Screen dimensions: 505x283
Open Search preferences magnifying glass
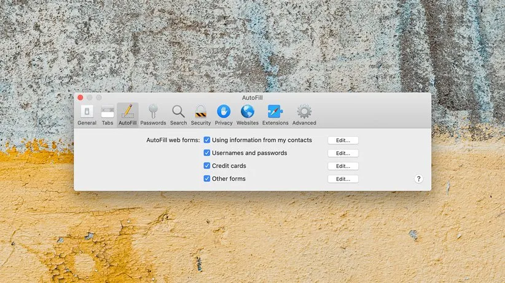(x=178, y=115)
